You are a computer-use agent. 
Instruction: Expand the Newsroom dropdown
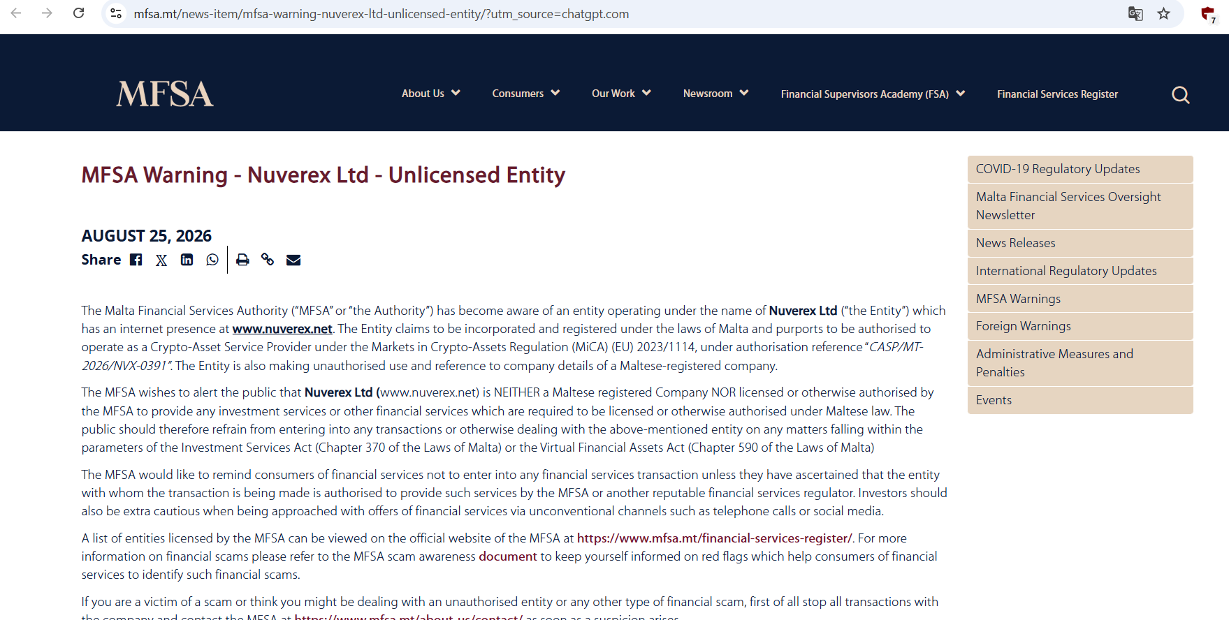tap(715, 94)
